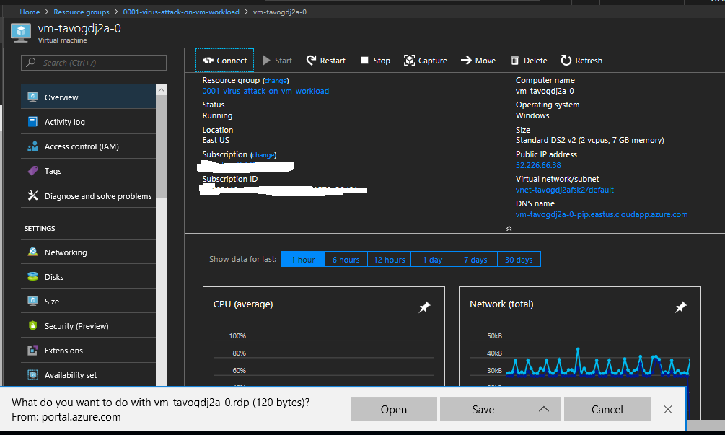This screenshot has height=435, width=725.
Task: Open the Networking settings
Action: coord(88,252)
